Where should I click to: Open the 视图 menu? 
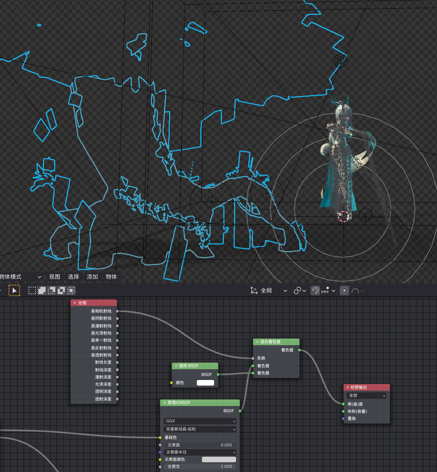(55, 277)
